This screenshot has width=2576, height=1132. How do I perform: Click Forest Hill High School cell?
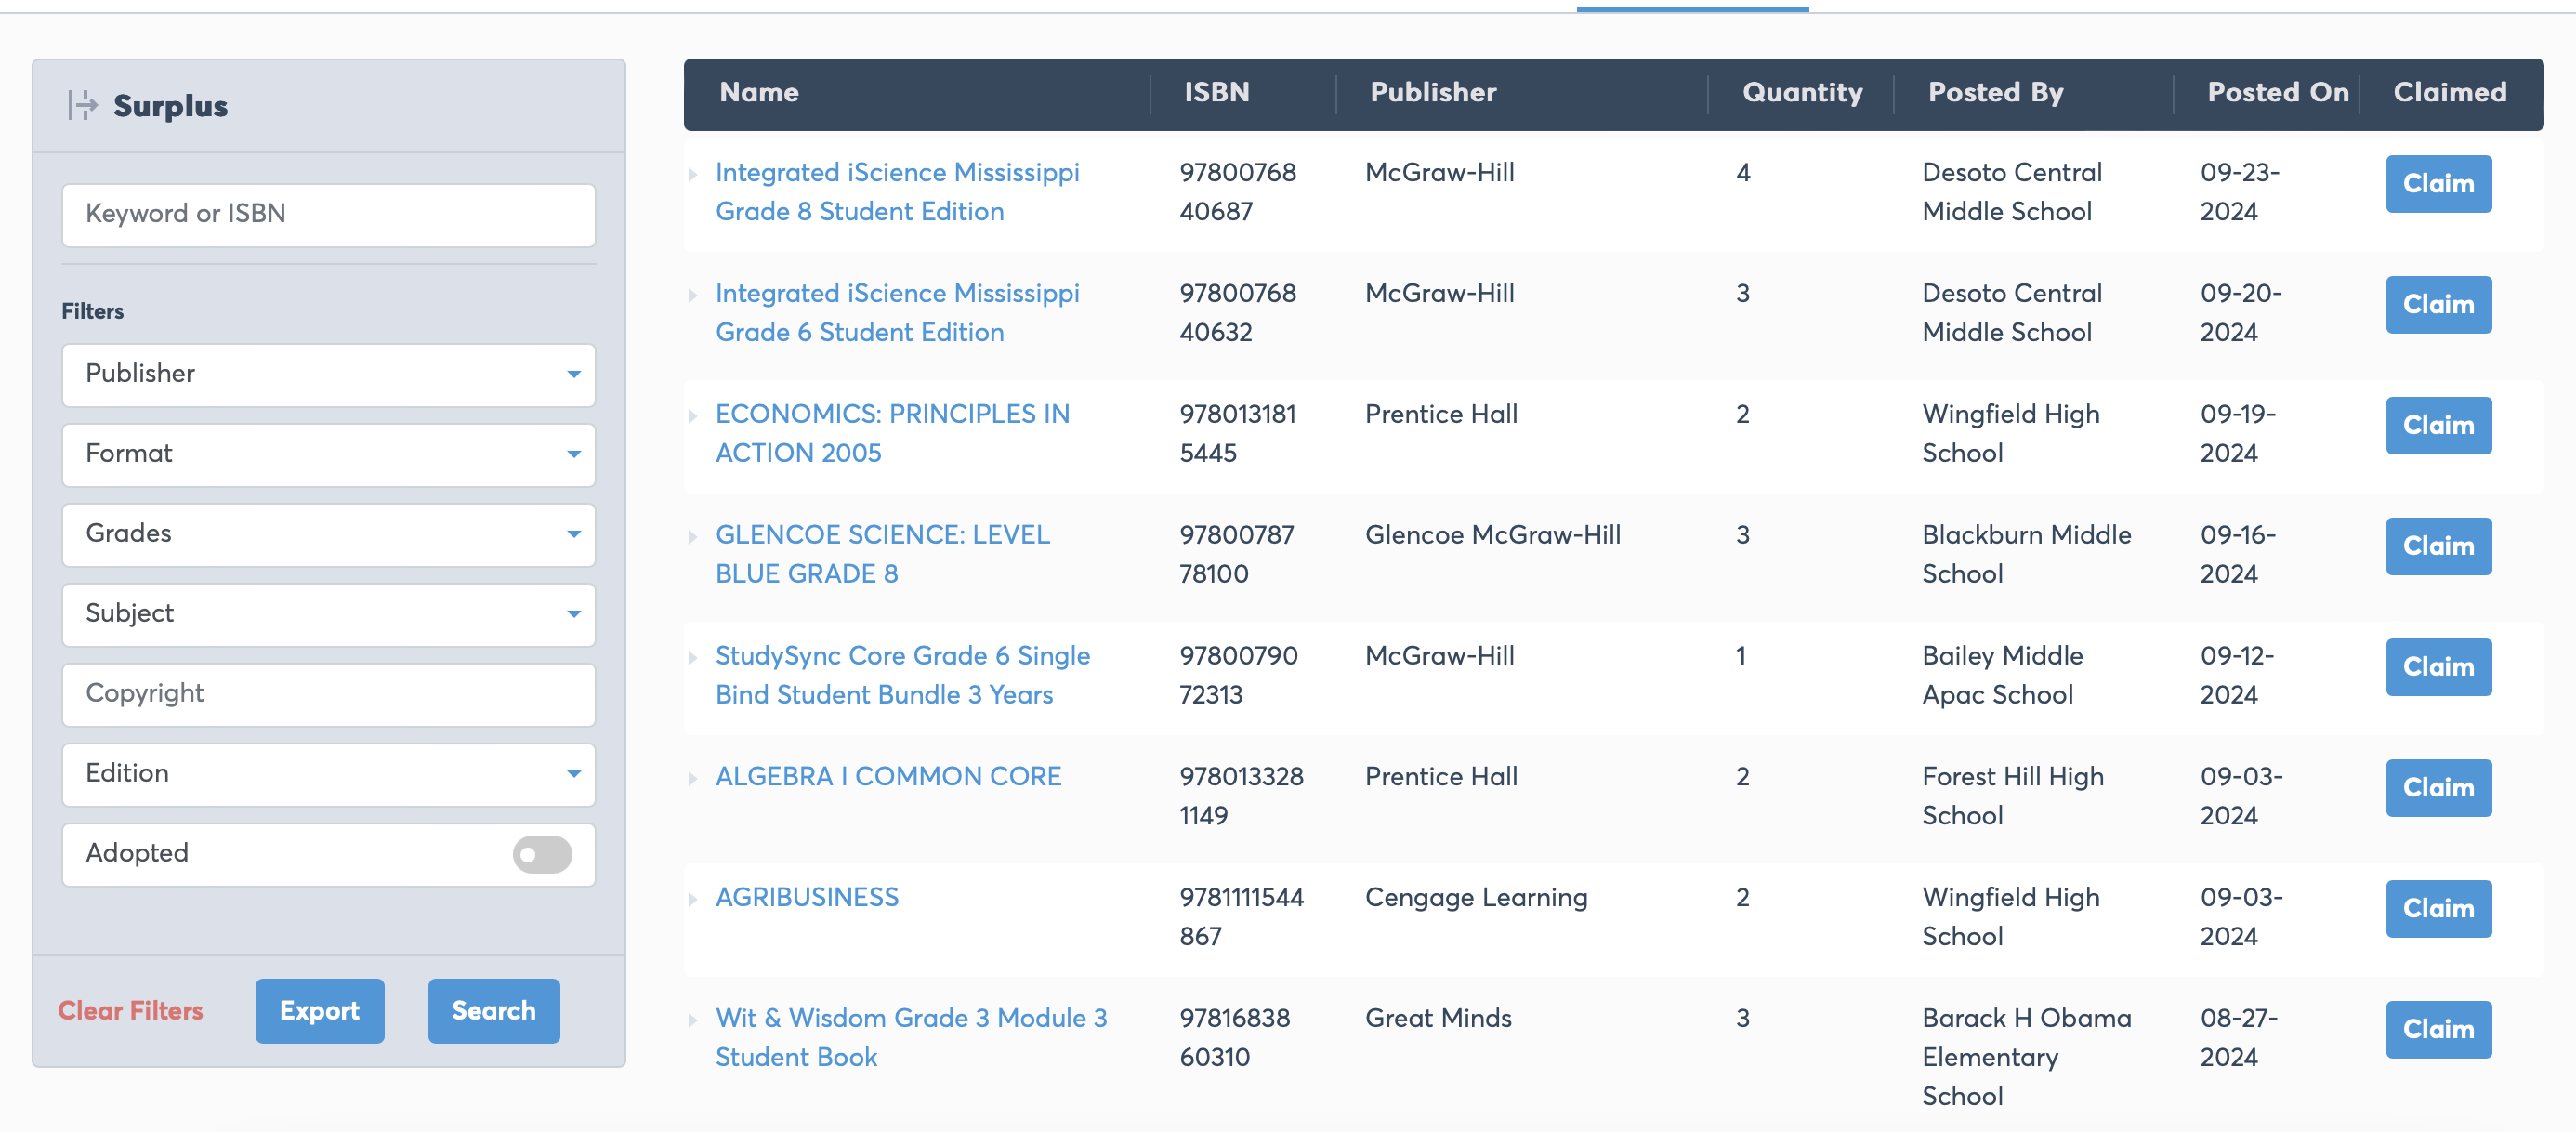tap(2013, 797)
